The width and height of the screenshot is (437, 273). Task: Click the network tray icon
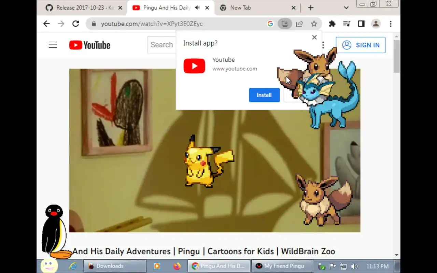(343, 266)
